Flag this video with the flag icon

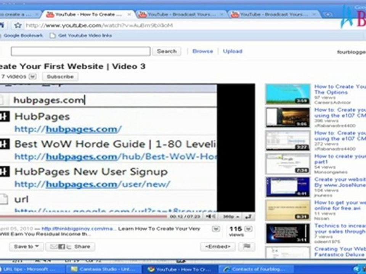pyautogui.click(x=247, y=246)
